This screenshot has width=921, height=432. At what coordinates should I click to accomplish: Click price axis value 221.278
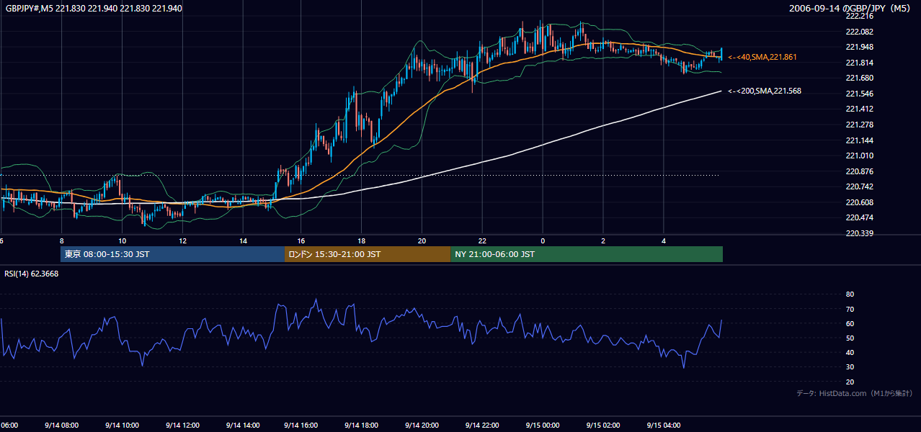tap(859, 125)
